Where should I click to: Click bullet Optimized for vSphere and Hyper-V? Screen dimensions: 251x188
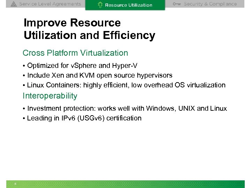pos(80,66)
